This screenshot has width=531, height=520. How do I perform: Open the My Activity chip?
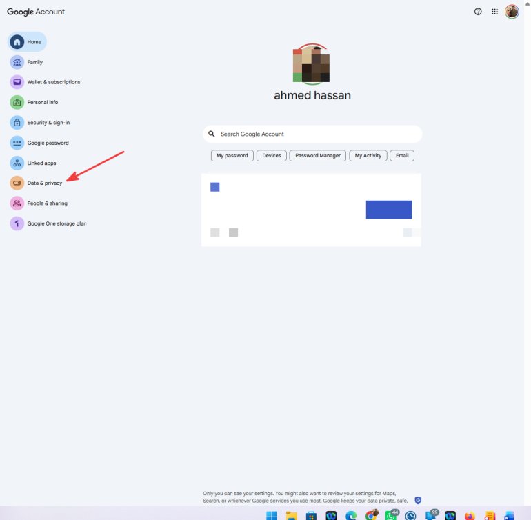(x=368, y=155)
